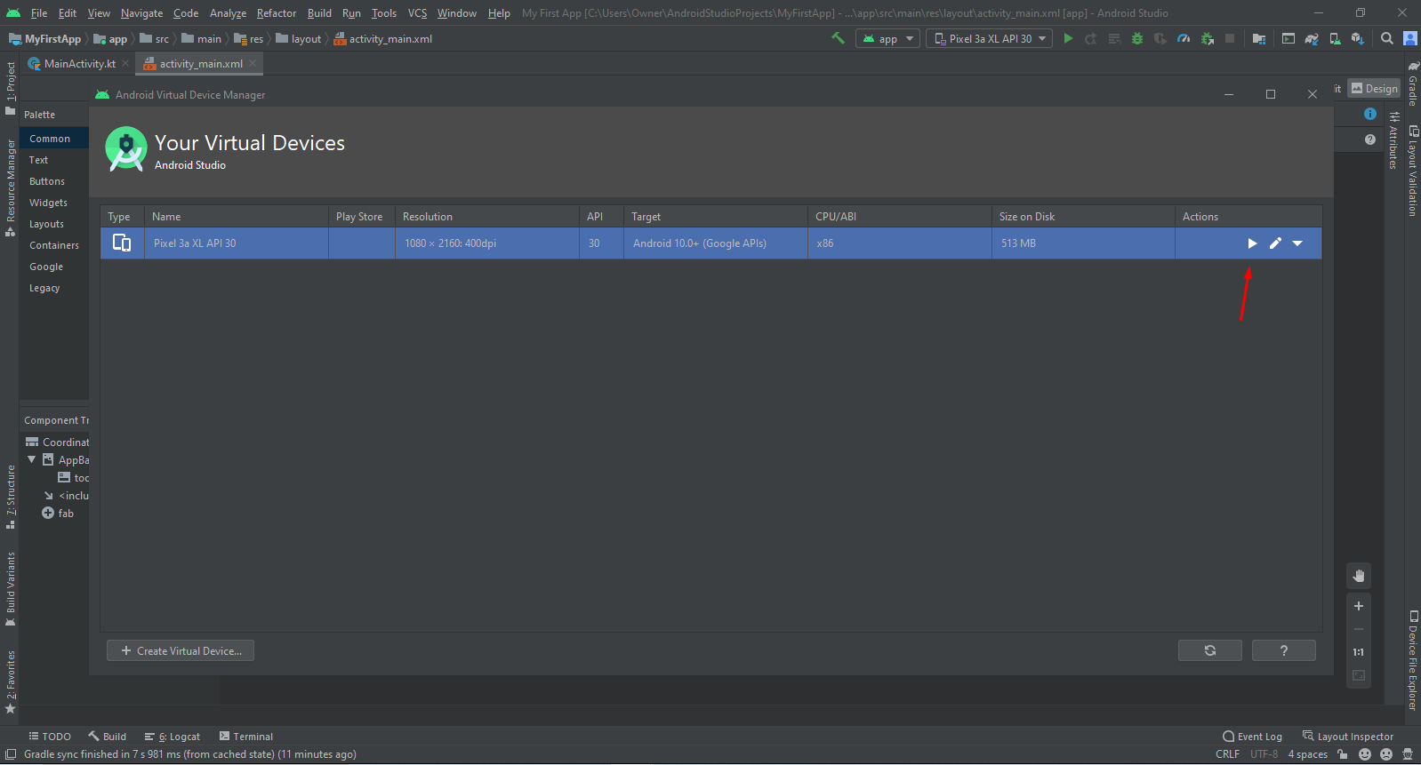Click the user account avatar icon
Image resolution: width=1421 pixels, height=765 pixels.
tap(1410, 39)
